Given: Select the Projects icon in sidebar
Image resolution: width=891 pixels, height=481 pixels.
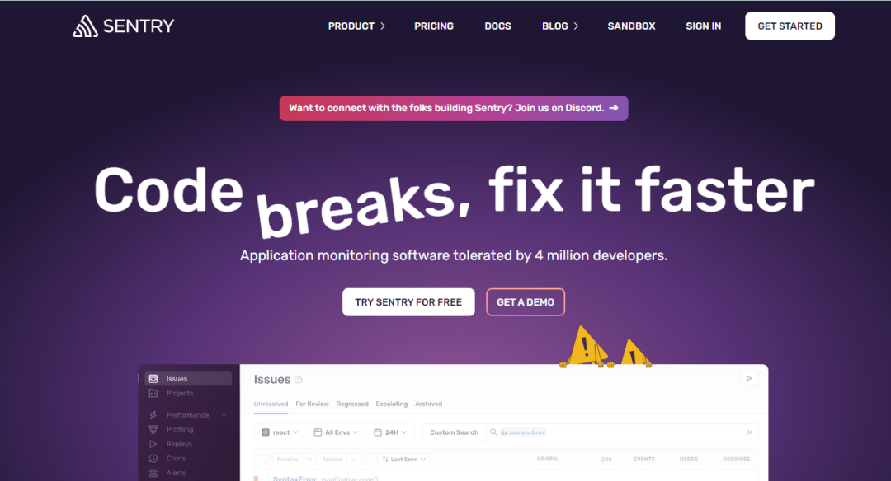Looking at the screenshot, I should (x=153, y=393).
